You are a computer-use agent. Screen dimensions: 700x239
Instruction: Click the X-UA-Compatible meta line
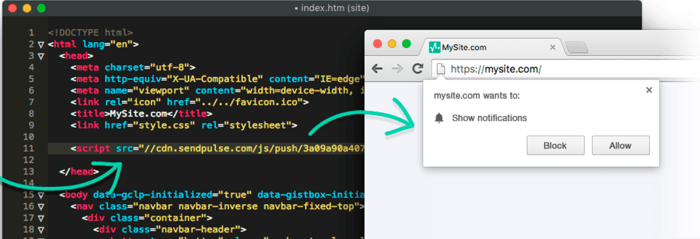click(x=217, y=78)
